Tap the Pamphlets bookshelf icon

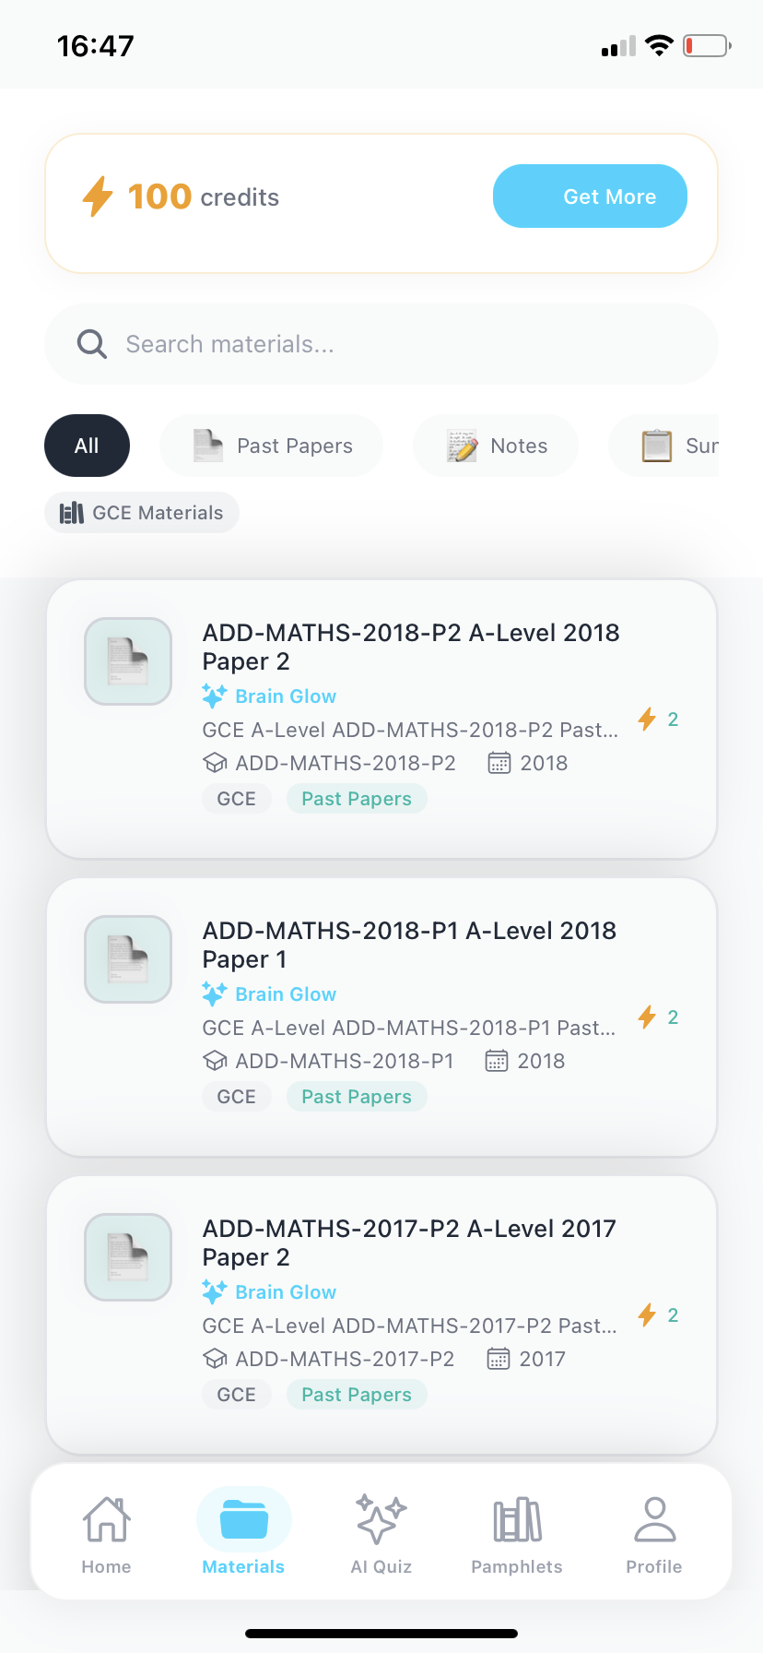516,1518
